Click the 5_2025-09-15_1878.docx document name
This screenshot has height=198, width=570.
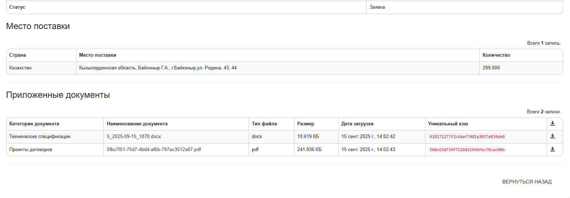tap(134, 137)
